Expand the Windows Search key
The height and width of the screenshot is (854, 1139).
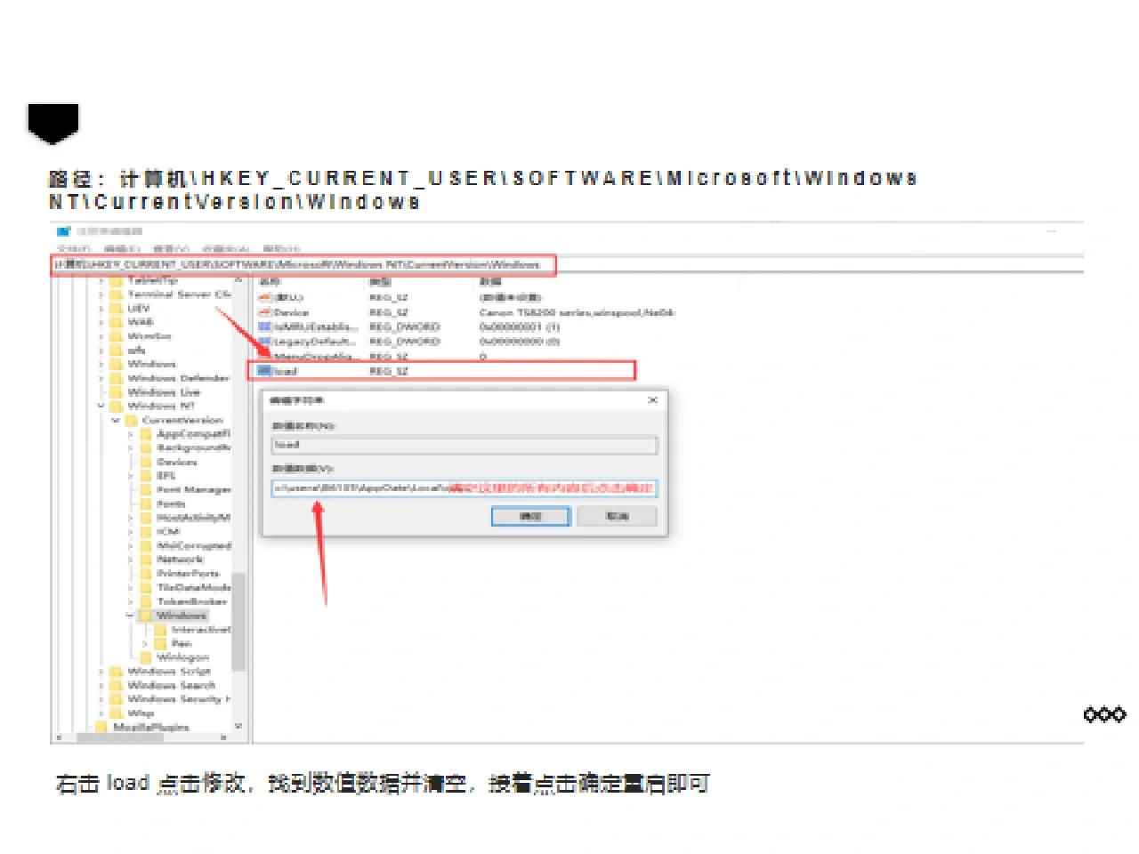pyautogui.click(x=101, y=685)
